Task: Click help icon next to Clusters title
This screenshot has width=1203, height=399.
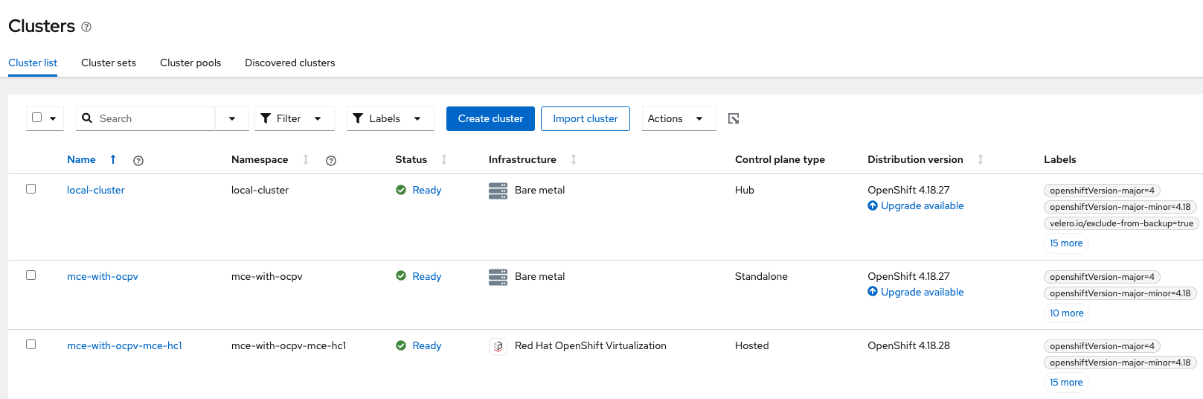Action: (86, 27)
